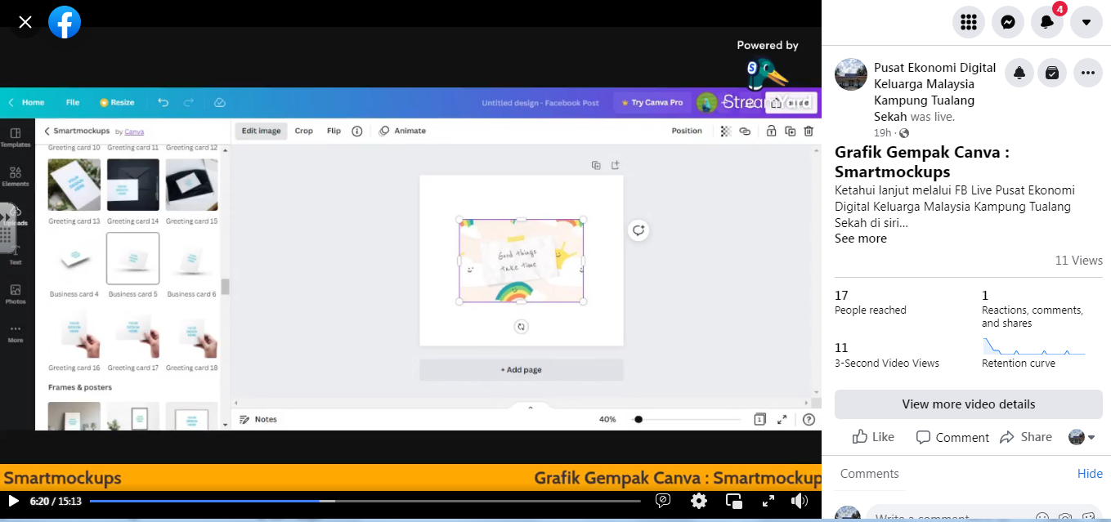The image size is (1111, 522).
Task: Open the Canva Resize menu
Action: [x=117, y=103]
